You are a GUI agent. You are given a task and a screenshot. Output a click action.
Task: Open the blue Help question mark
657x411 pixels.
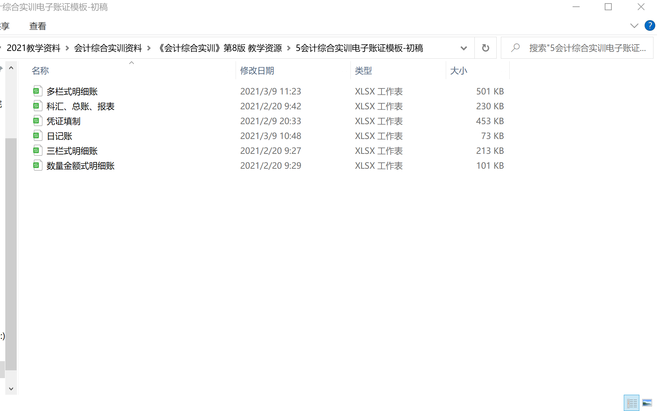tap(650, 25)
